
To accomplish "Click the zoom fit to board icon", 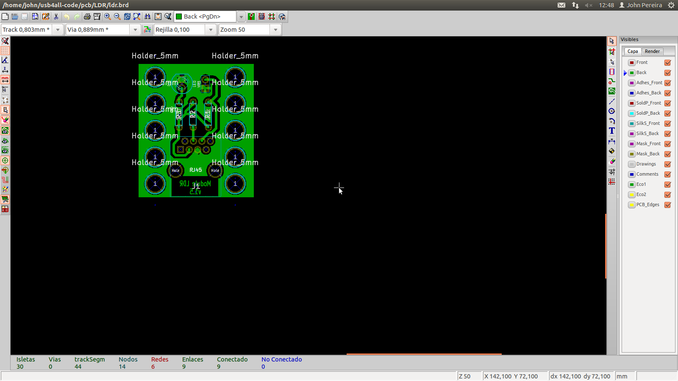I will coord(137,17).
